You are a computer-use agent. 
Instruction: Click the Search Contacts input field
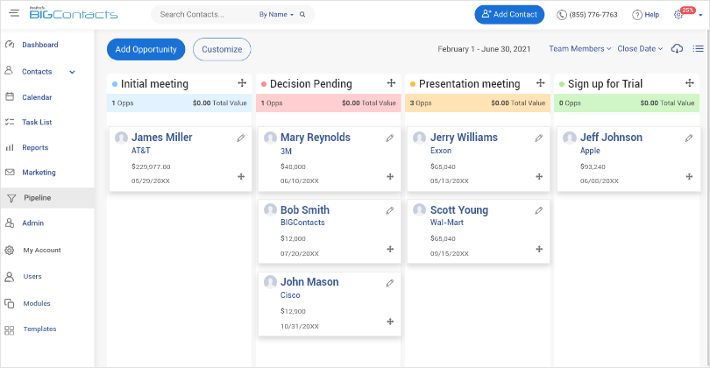[x=206, y=15]
